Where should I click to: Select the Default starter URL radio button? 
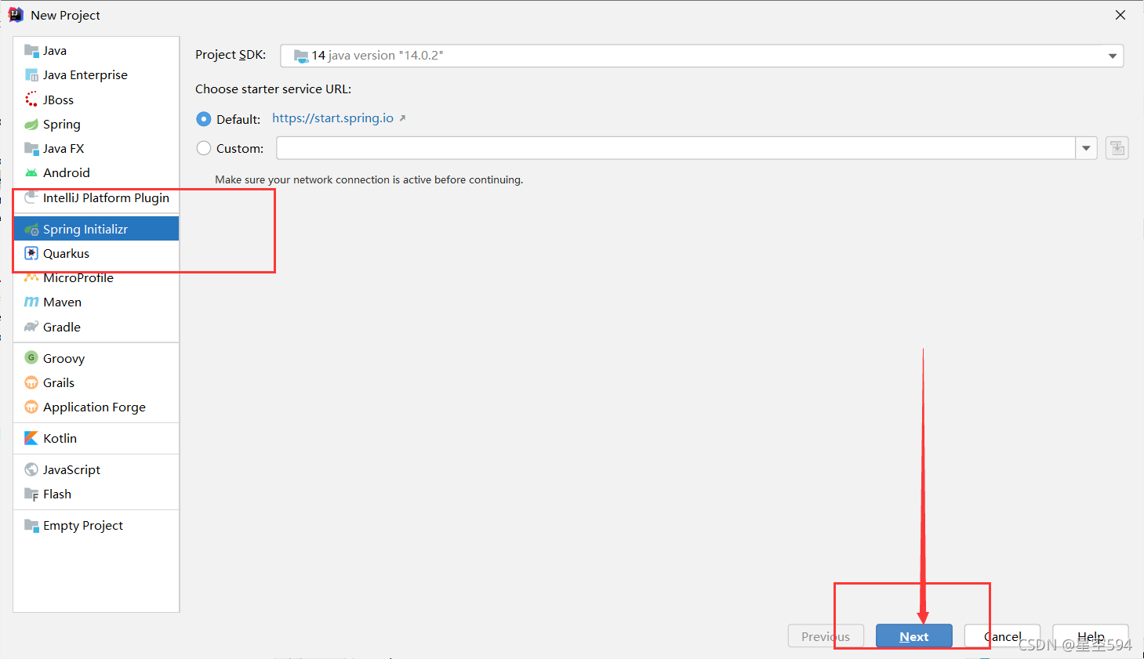coord(204,119)
